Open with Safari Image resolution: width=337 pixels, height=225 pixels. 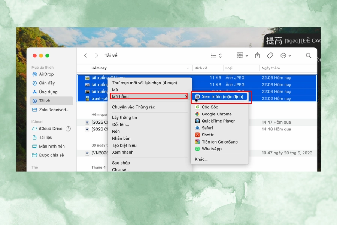220,128
